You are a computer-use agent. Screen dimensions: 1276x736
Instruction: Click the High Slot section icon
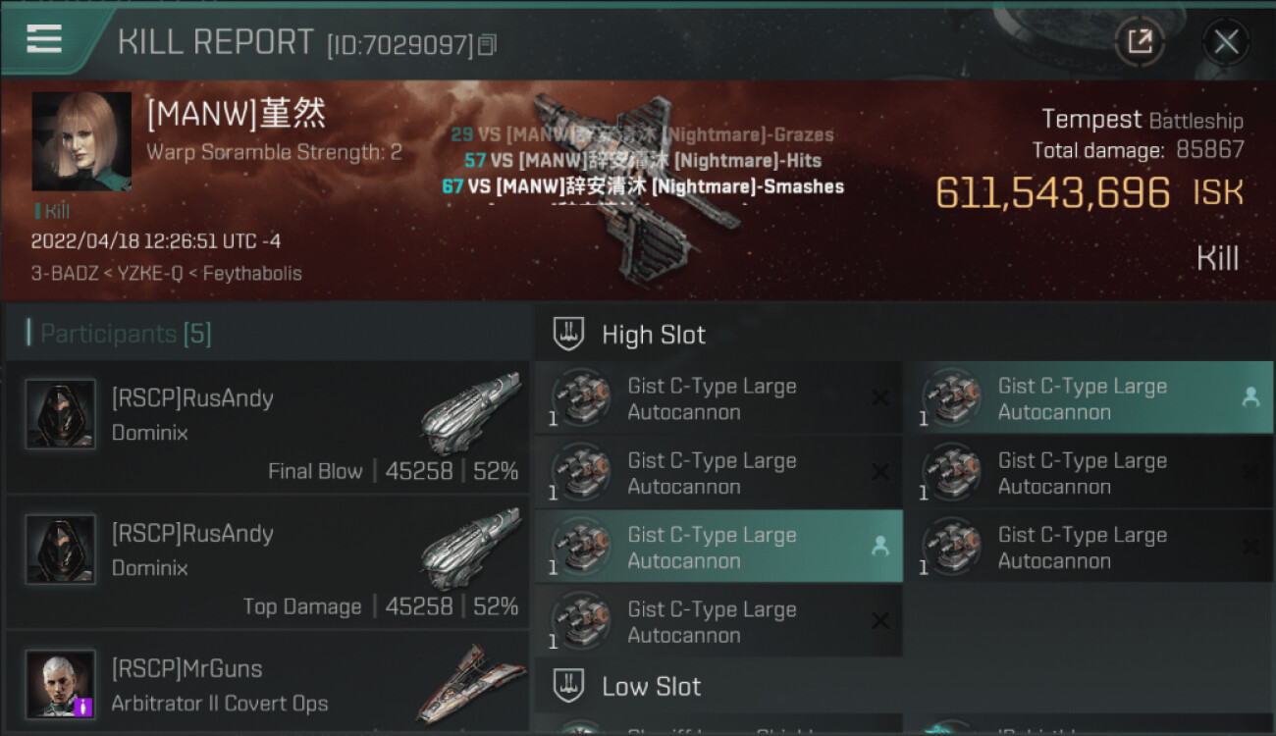(x=569, y=334)
